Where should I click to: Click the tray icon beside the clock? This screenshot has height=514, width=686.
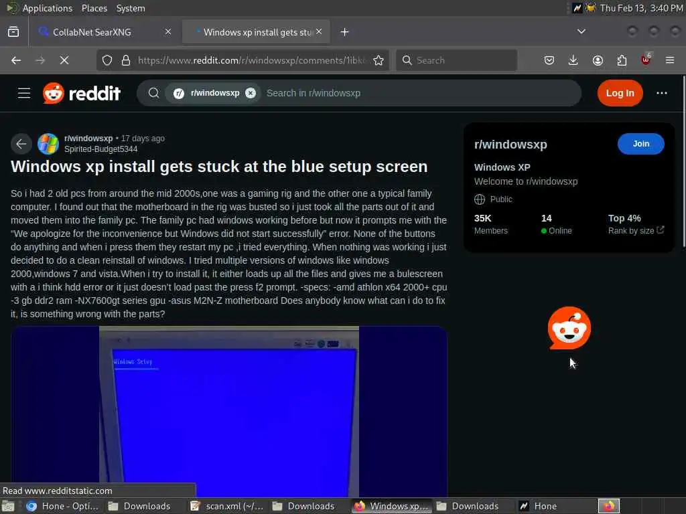(591, 8)
